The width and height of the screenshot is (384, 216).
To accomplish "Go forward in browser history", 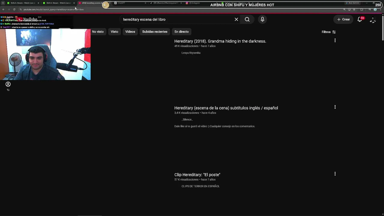I will click(x=9, y=9).
